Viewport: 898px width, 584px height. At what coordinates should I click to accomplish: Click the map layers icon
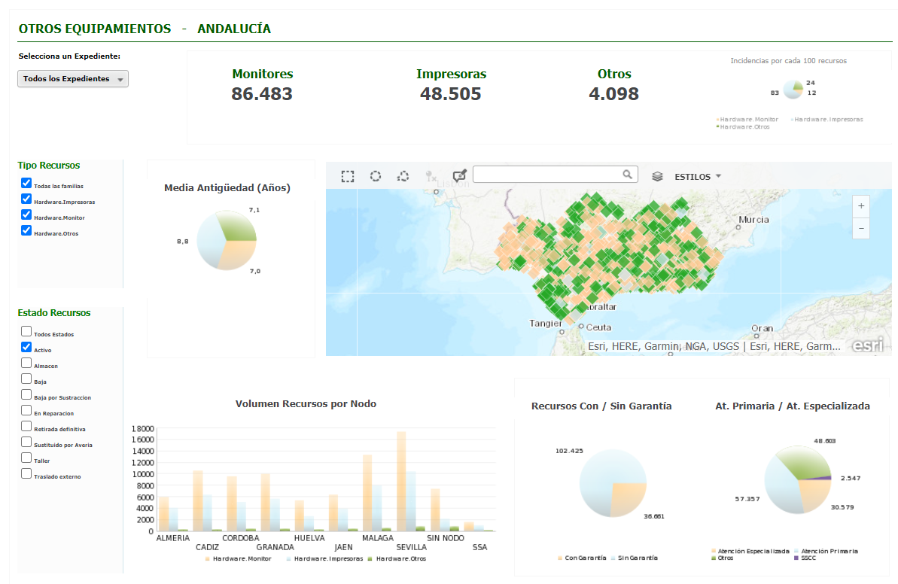[x=657, y=176]
